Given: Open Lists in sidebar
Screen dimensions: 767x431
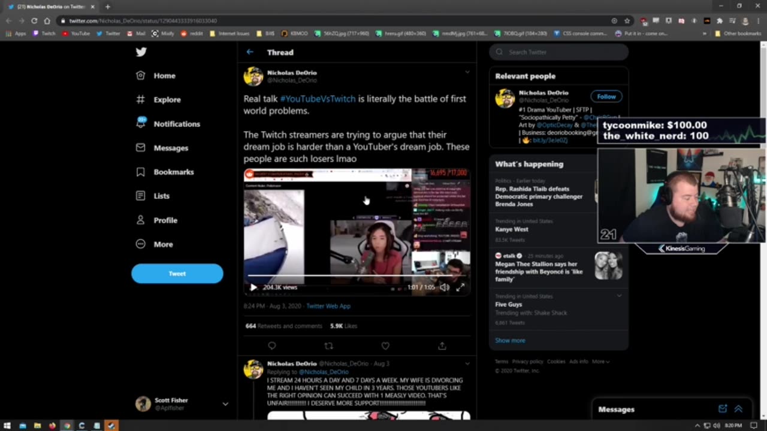Looking at the screenshot, I should pyautogui.click(x=153, y=196).
